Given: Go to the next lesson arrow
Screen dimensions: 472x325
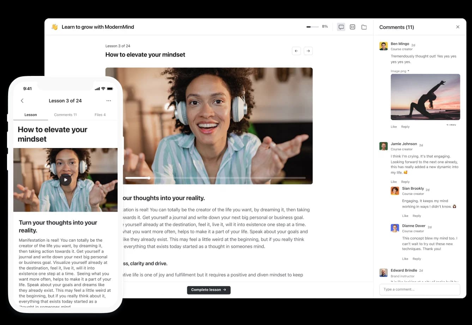Looking at the screenshot, I should coord(308,51).
